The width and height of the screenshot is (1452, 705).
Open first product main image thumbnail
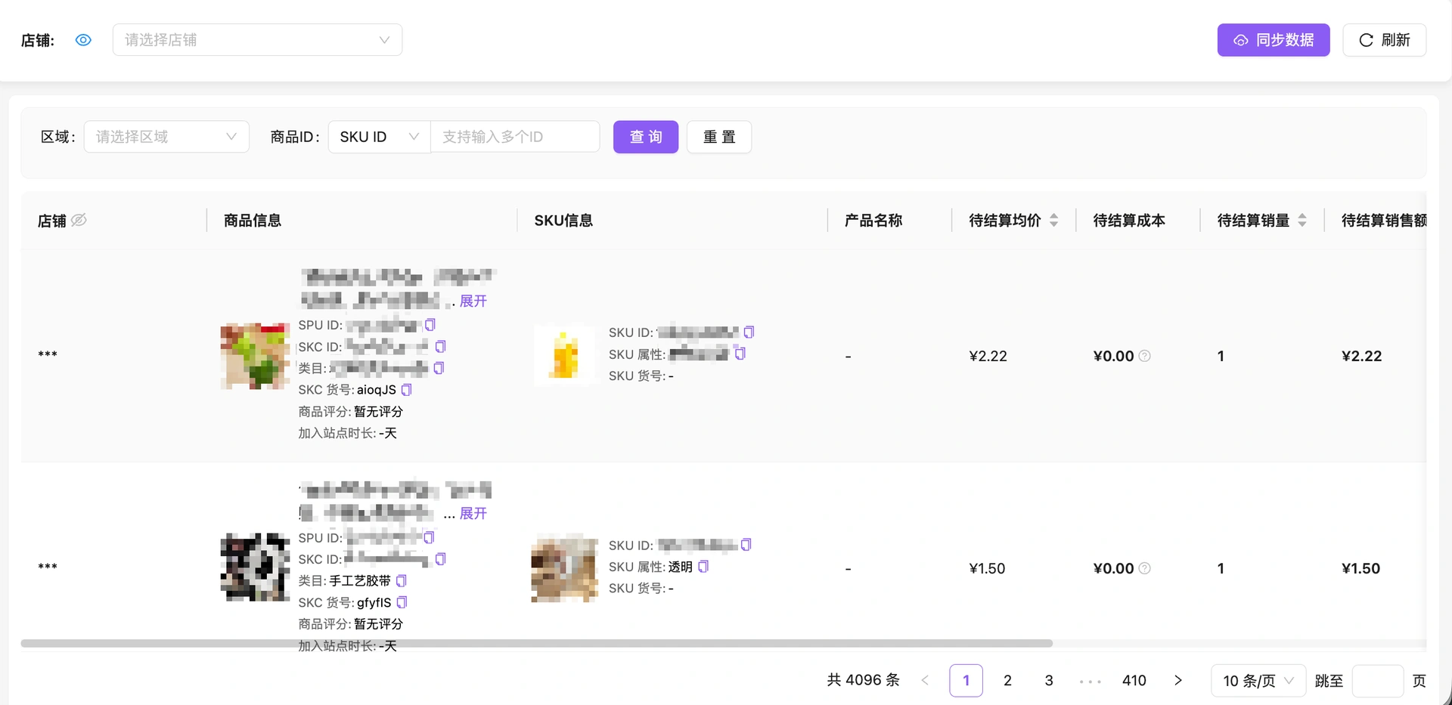coord(255,356)
